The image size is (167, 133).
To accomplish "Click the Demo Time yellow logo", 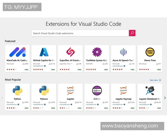I will point(150,52).
